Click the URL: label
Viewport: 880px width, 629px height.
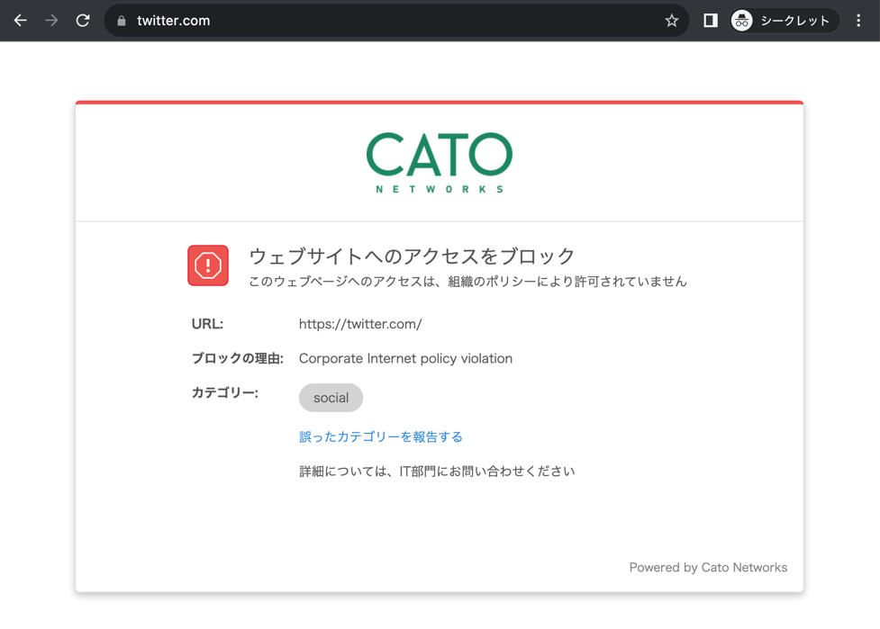[208, 324]
